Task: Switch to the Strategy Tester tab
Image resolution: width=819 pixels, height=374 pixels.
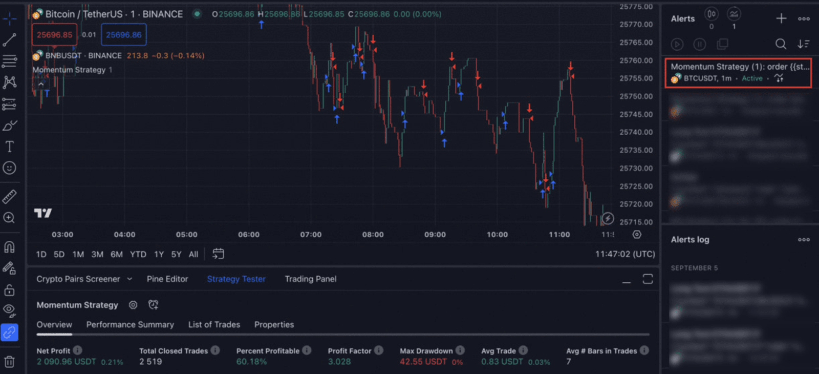Action: pyautogui.click(x=236, y=279)
